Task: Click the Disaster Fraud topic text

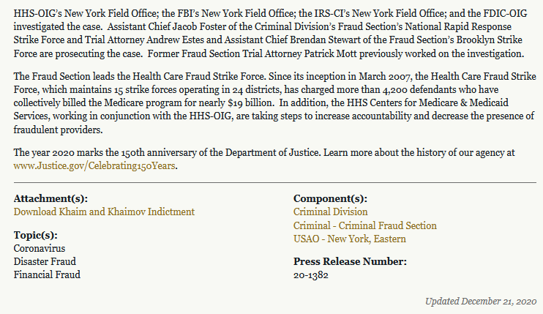Action: tap(45, 261)
